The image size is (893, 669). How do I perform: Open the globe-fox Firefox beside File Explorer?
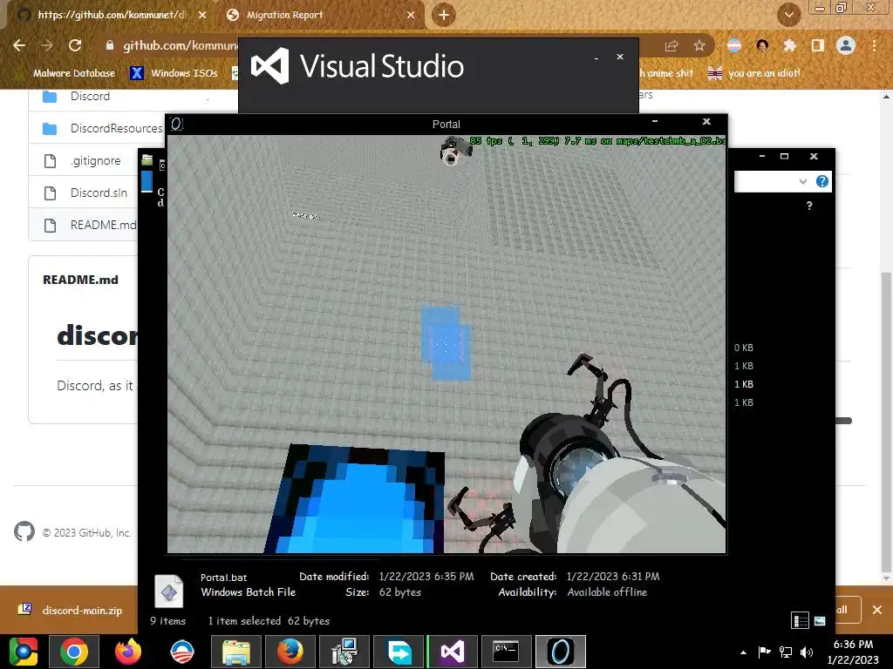(290, 652)
